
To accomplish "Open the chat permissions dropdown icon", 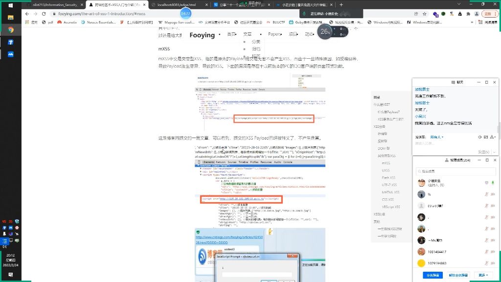I will 493,137.
